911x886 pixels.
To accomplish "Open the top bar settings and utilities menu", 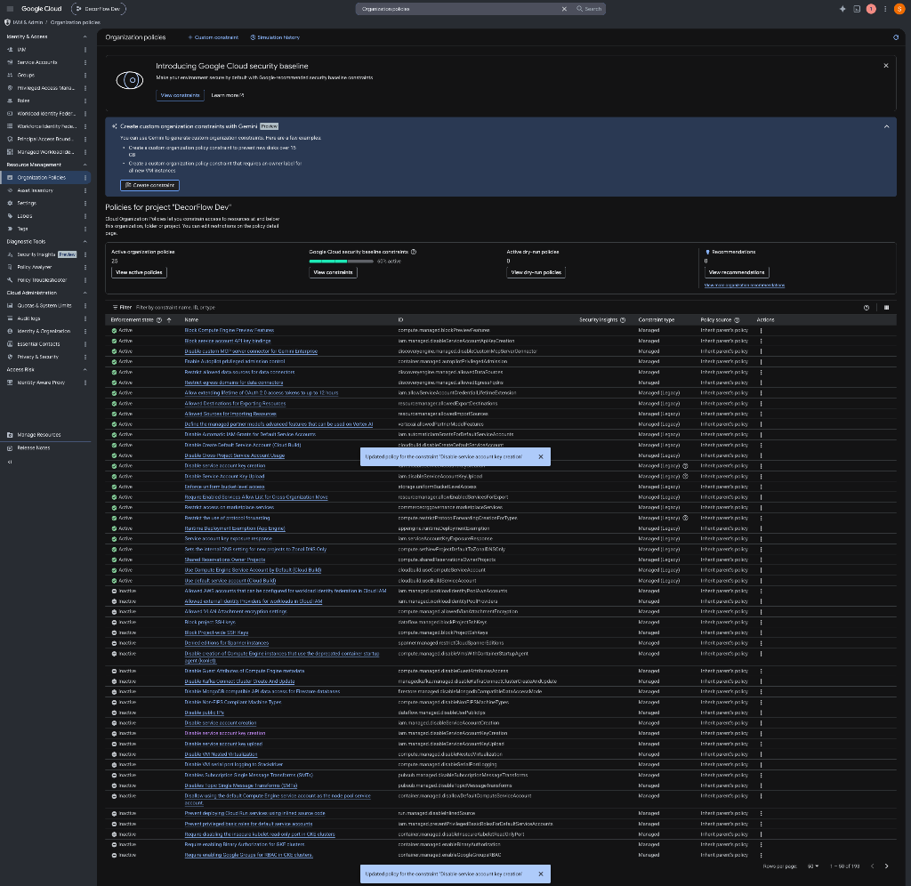I will 885,9.
